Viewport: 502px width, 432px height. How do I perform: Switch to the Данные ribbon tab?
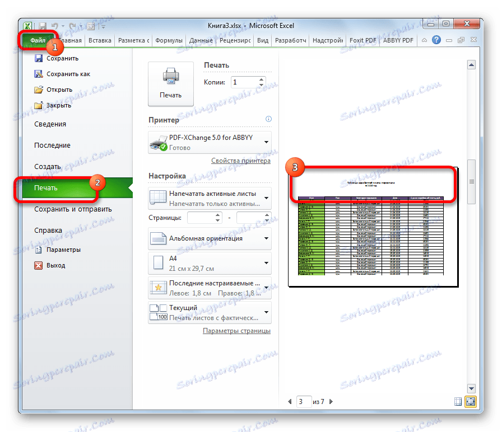201,40
